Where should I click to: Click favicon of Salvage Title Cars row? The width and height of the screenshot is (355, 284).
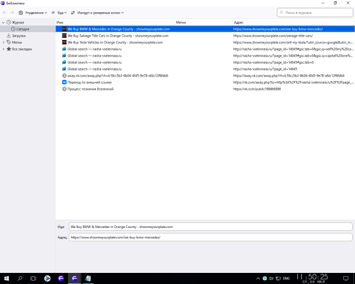point(64,35)
